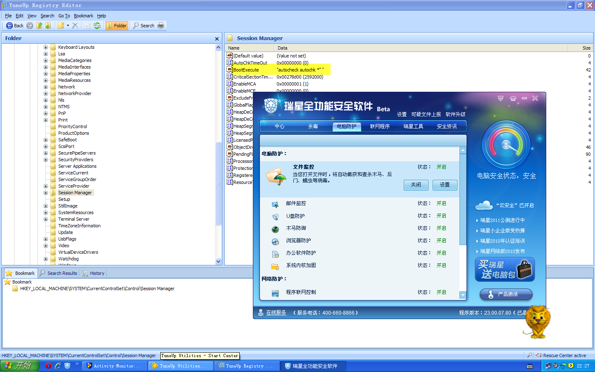Expand the Network tree node
This screenshot has height=372, width=595.
[x=45, y=87]
